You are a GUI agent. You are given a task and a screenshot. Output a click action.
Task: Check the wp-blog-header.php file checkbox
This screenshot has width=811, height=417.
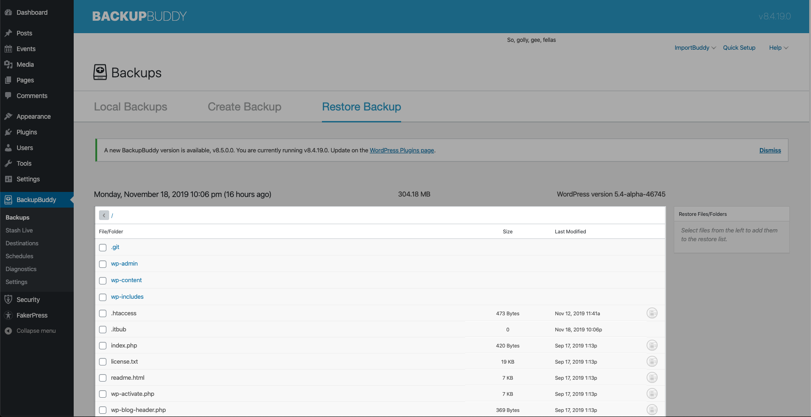(103, 410)
